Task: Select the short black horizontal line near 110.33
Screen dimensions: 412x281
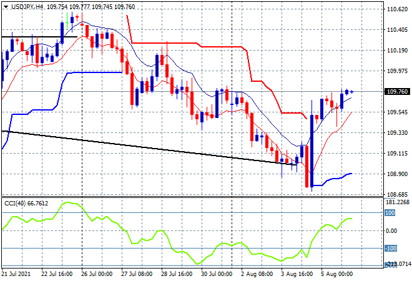Action: coord(39,37)
